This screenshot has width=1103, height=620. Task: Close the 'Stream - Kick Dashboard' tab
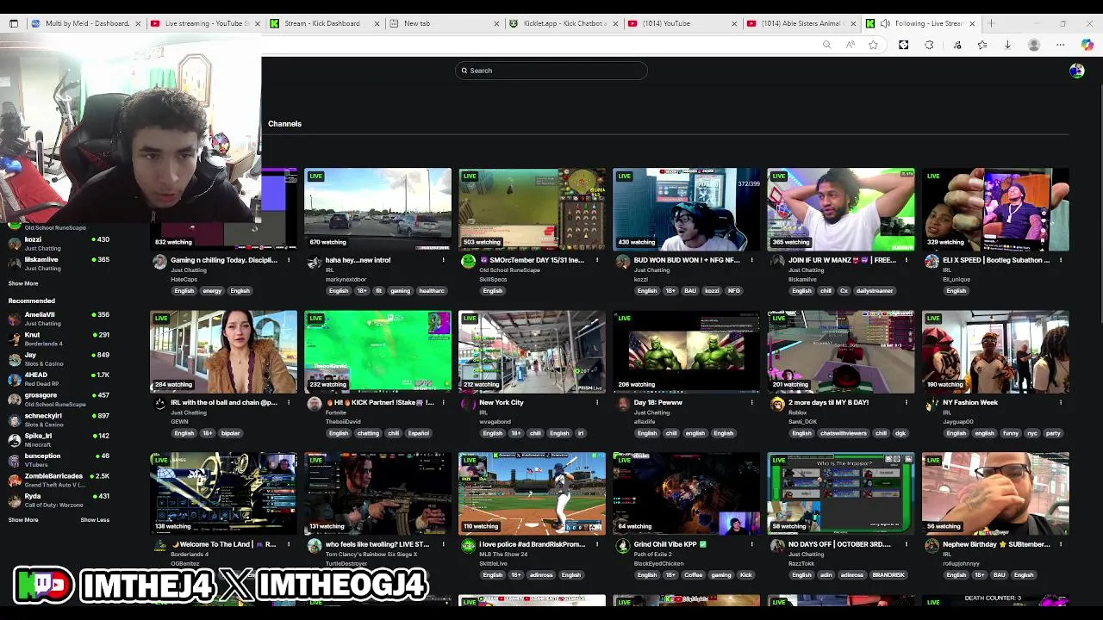tap(377, 23)
